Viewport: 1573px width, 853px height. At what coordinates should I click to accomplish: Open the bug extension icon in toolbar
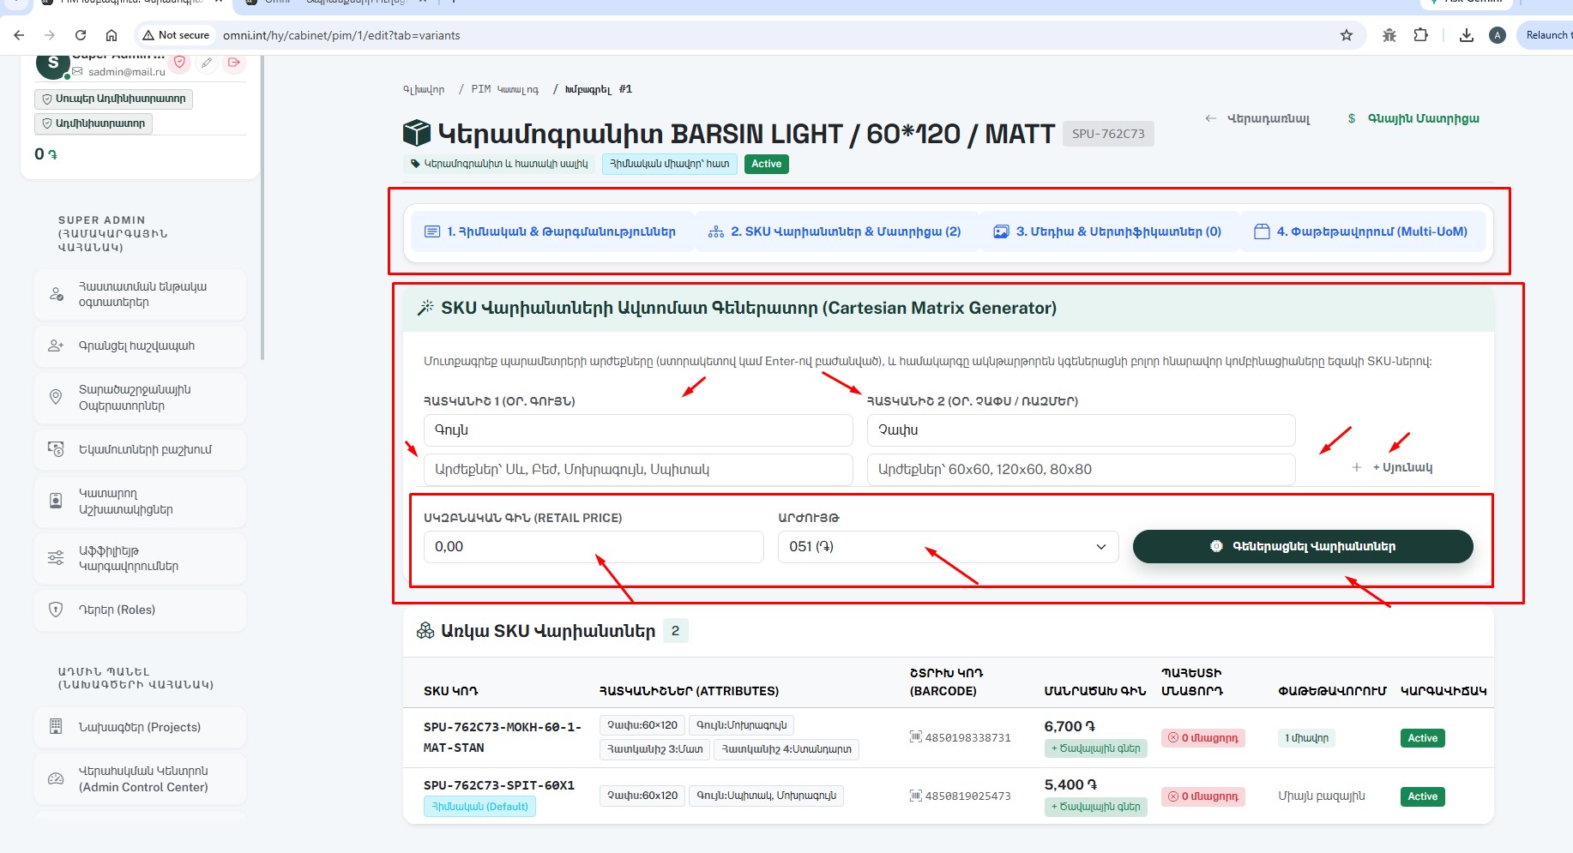(x=1389, y=35)
